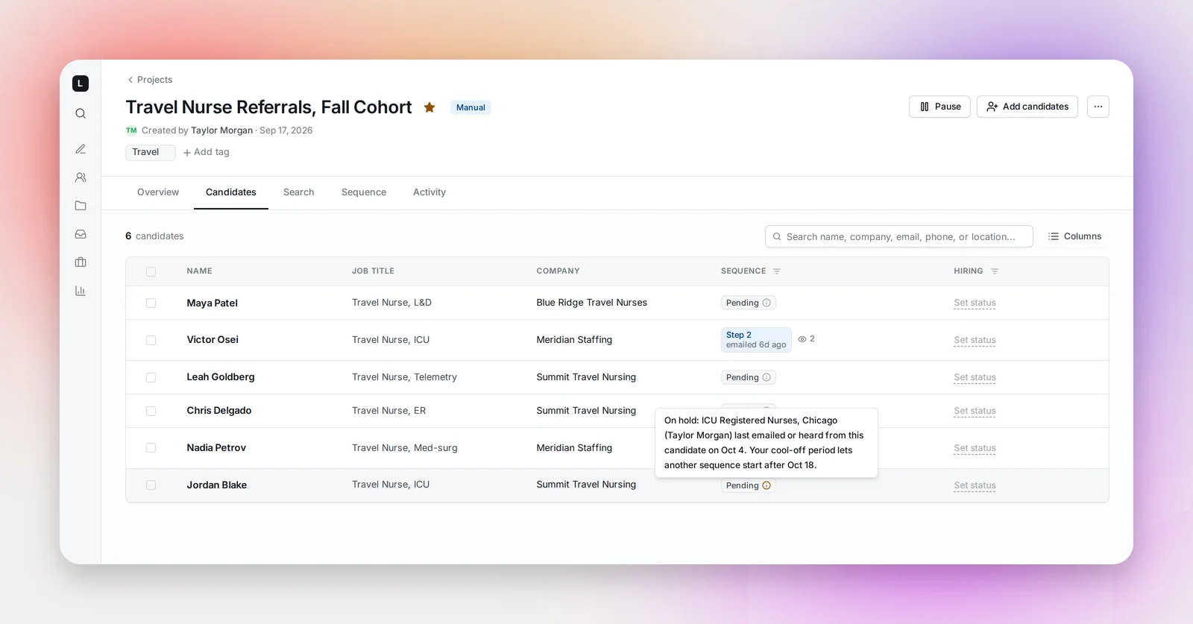Switch to the Overview tab
Image resolution: width=1193 pixels, height=624 pixels.
coord(158,192)
